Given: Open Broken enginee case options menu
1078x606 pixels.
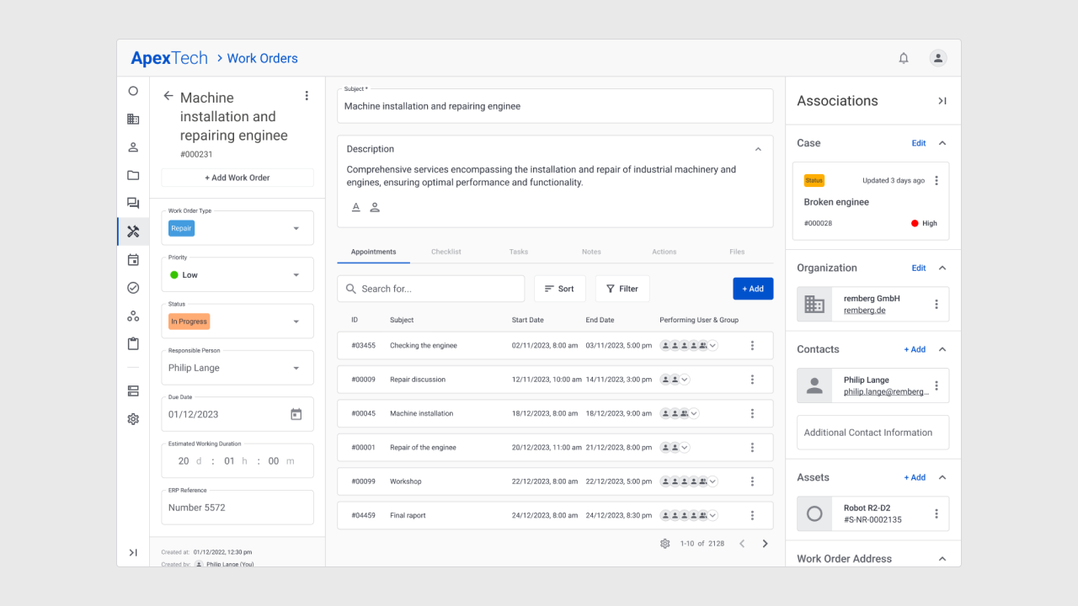Looking at the screenshot, I should pos(937,181).
